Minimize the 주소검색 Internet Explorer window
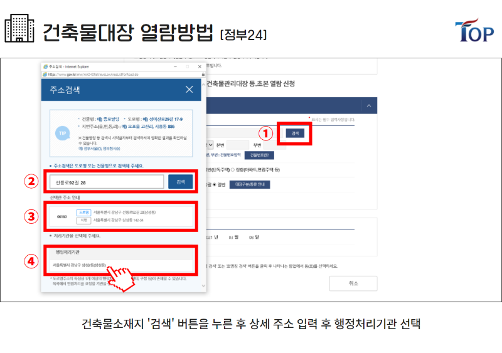 tap(175, 66)
